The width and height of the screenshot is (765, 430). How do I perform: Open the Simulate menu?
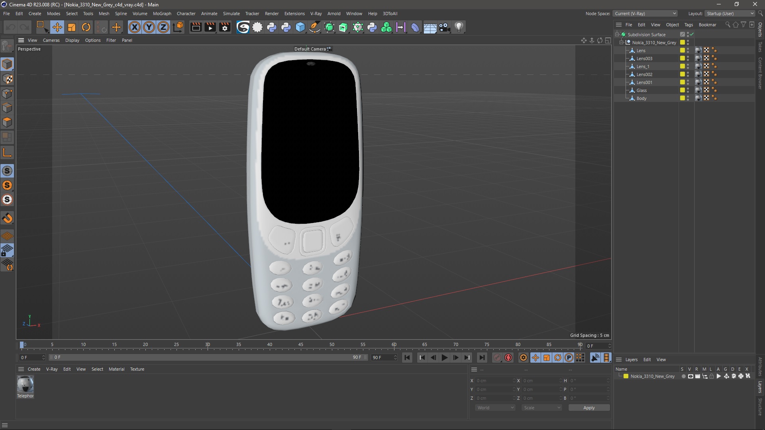pos(231,14)
